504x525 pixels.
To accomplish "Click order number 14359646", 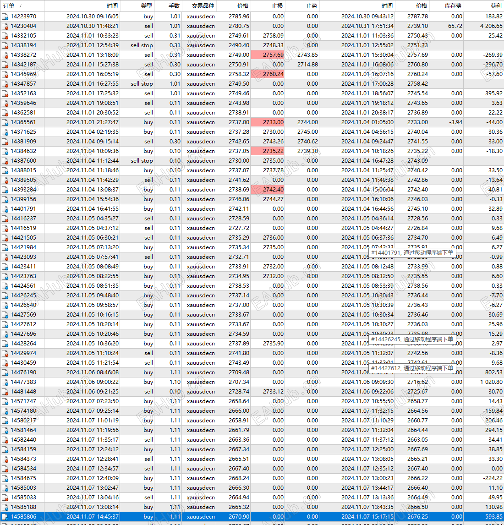I will (x=23, y=103).
